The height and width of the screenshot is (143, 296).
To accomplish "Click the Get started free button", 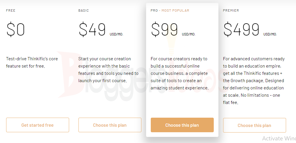I will point(37,125).
